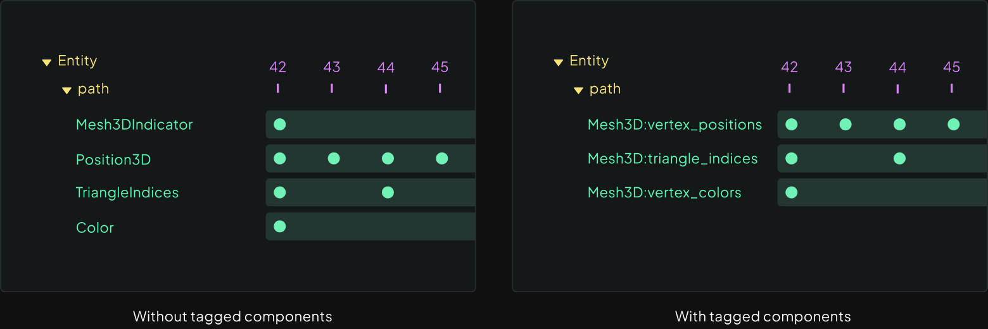The width and height of the screenshot is (988, 329).
Task: Select the TriangleIndices component
Action: tap(127, 193)
